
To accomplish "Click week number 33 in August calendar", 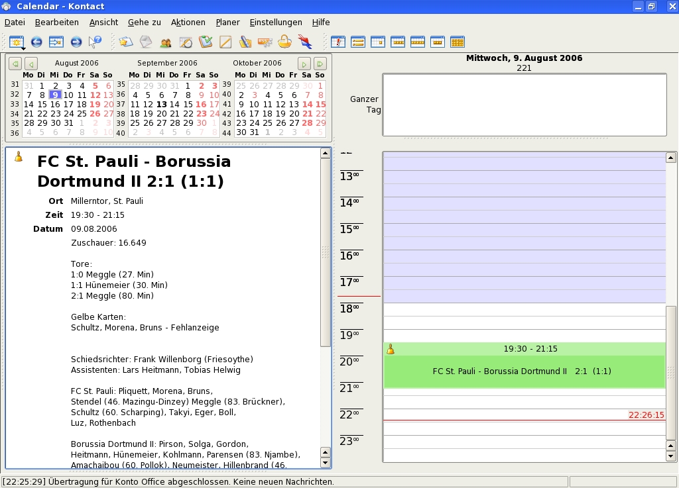I will pos(15,104).
